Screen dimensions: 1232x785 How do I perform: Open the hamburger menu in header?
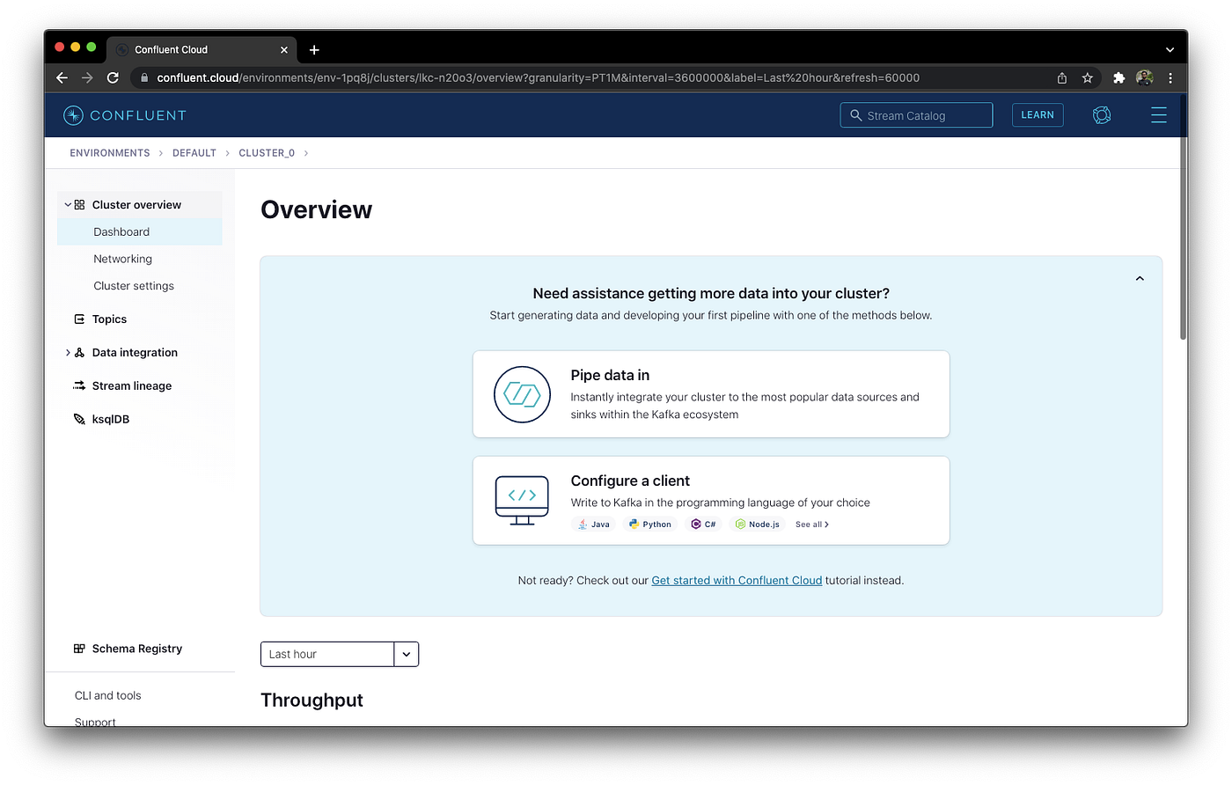(x=1159, y=115)
